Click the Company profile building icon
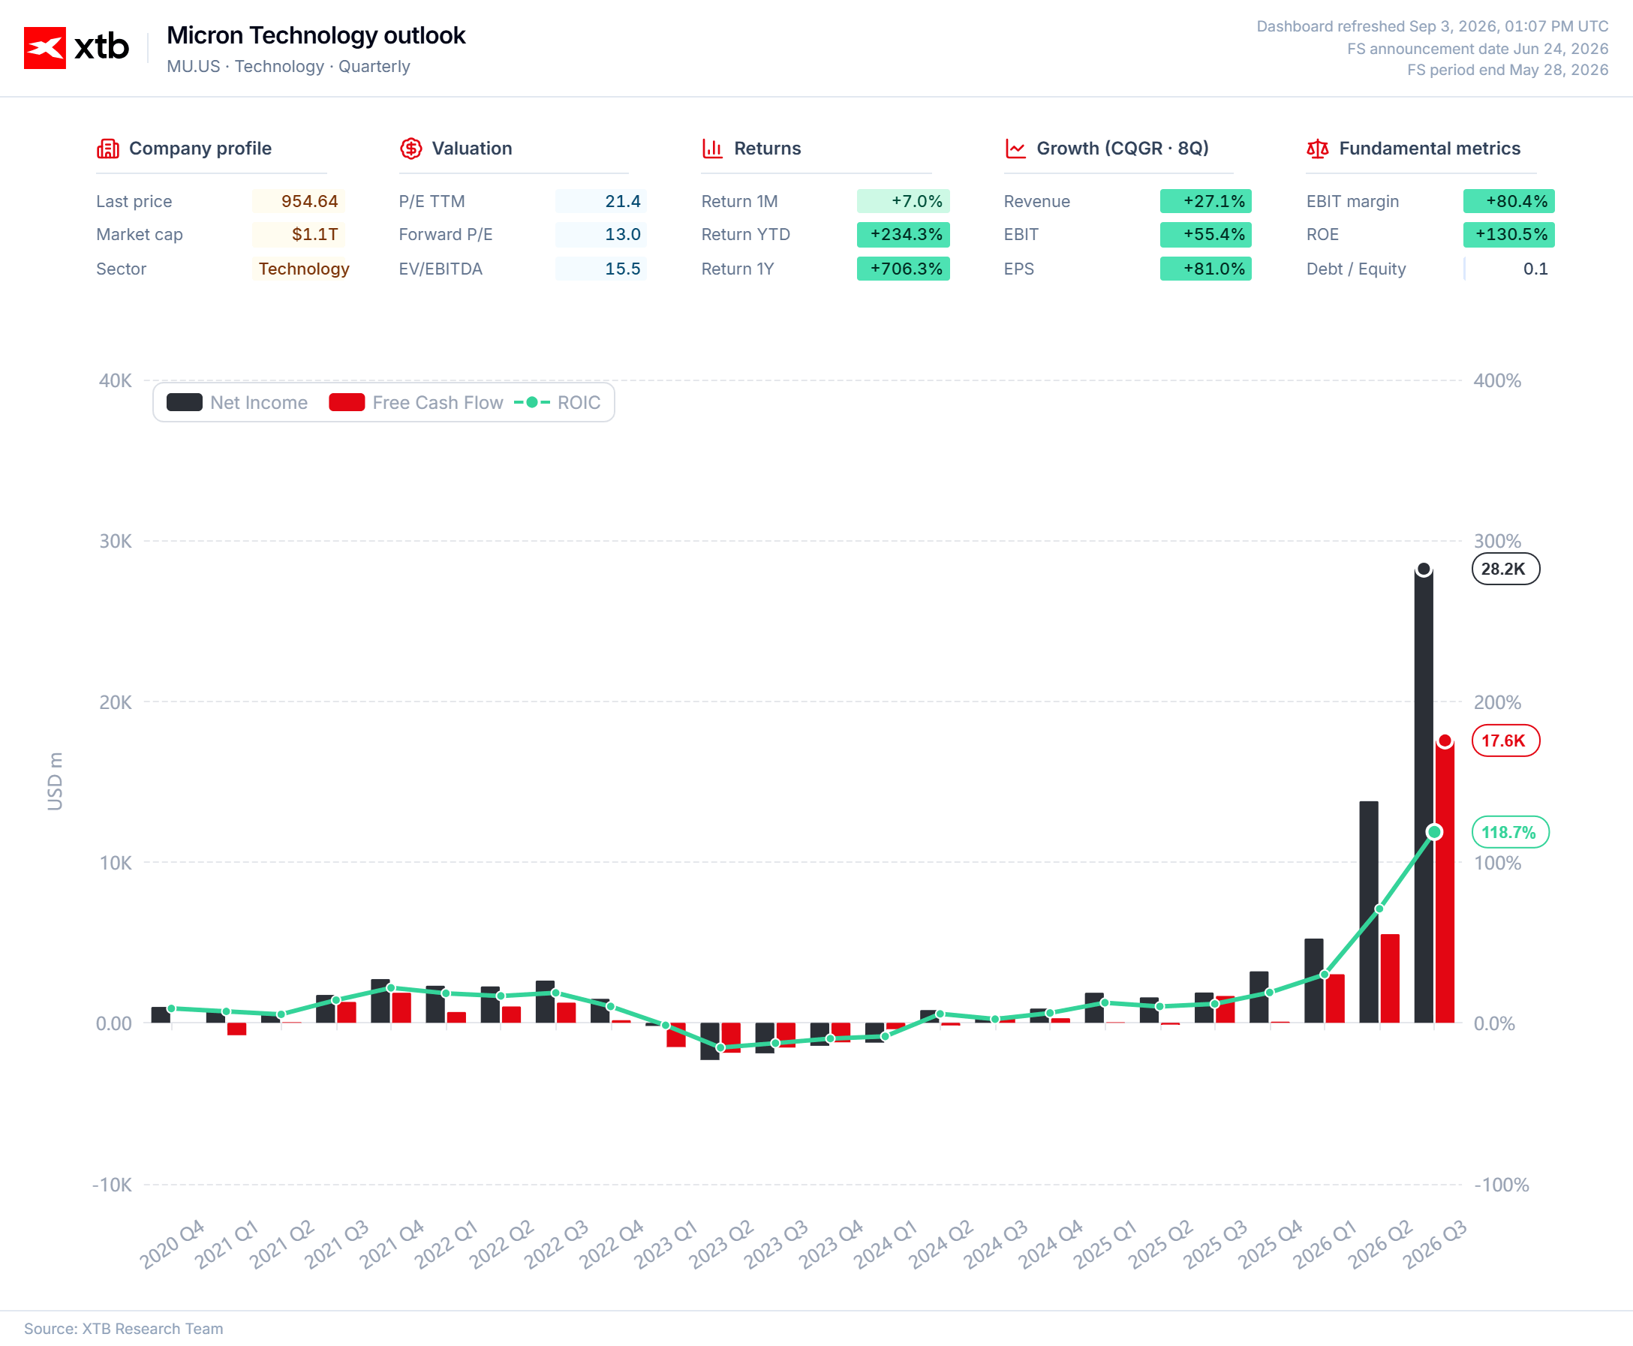 tap(108, 148)
